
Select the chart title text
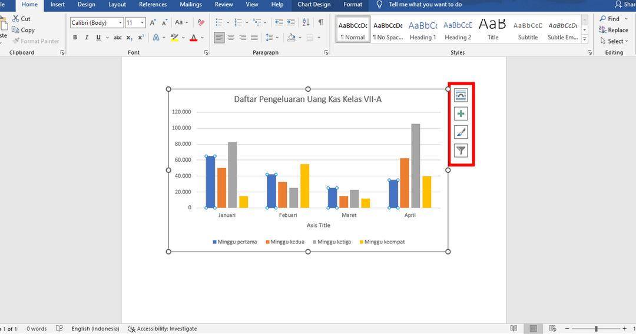tap(308, 99)
